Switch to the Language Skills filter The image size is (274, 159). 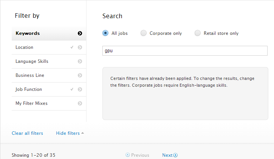click(32, 61)
